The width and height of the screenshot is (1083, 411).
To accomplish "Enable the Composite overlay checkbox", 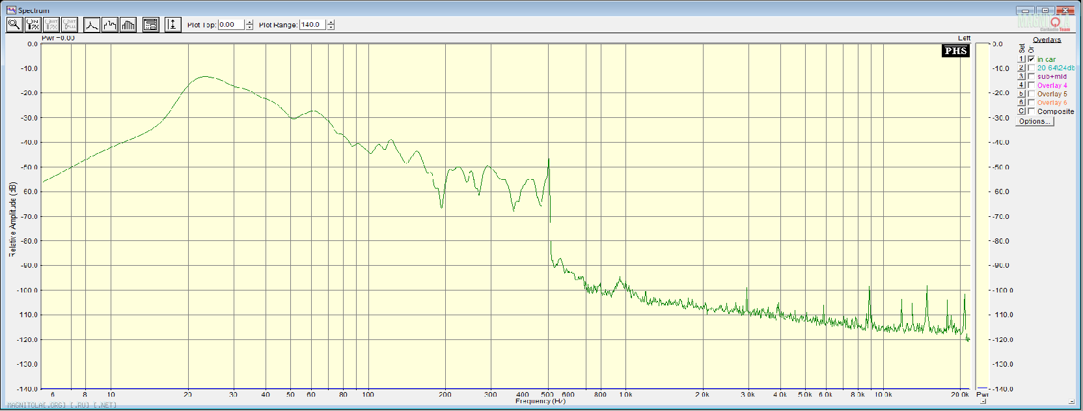I will [x=1031, y=111].
